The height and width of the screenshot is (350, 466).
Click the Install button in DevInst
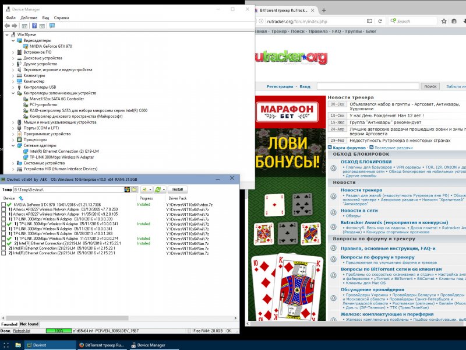click(x=178, y=189)
